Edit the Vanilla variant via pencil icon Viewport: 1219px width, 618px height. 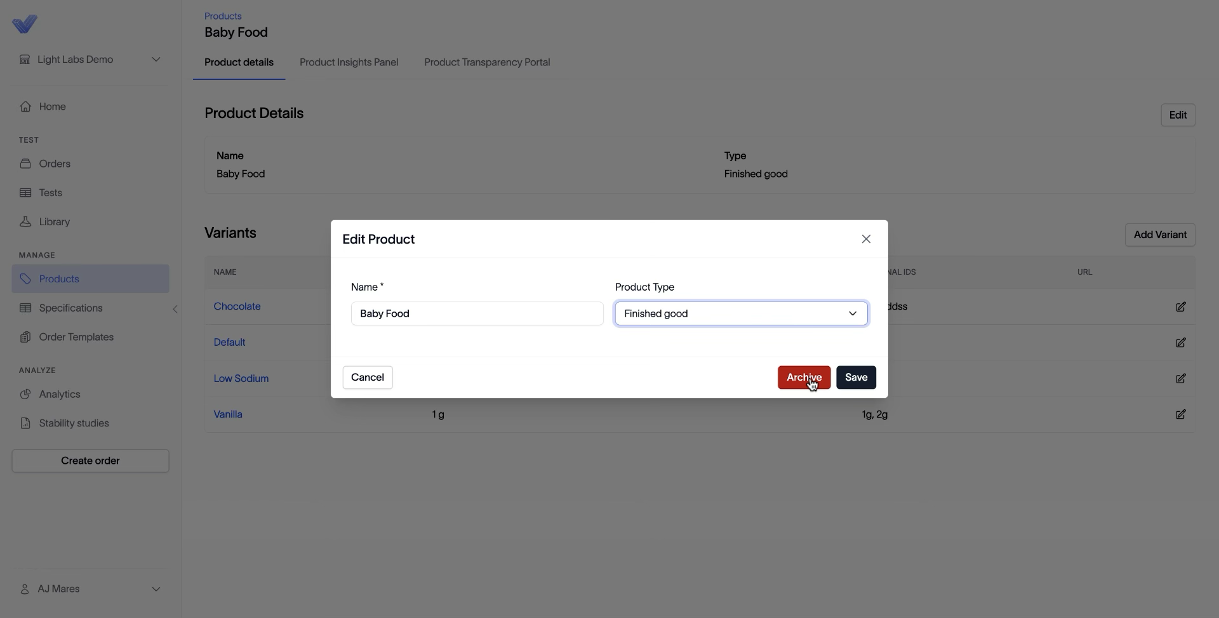click(1180, 414)
